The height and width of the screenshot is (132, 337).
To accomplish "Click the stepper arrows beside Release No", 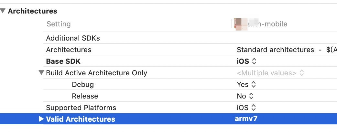I will coord(251,96).
